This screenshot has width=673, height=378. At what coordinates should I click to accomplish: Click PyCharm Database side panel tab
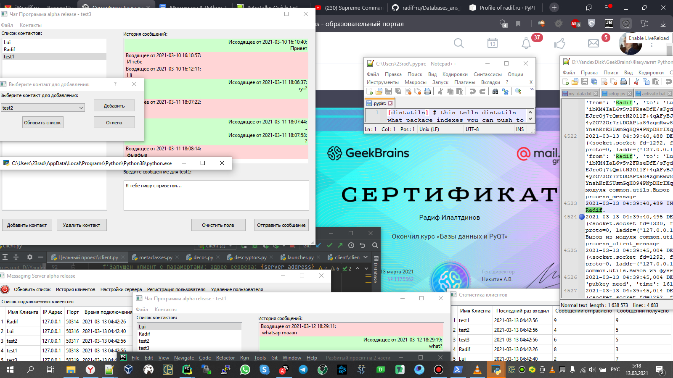click(x=376, y=269)
